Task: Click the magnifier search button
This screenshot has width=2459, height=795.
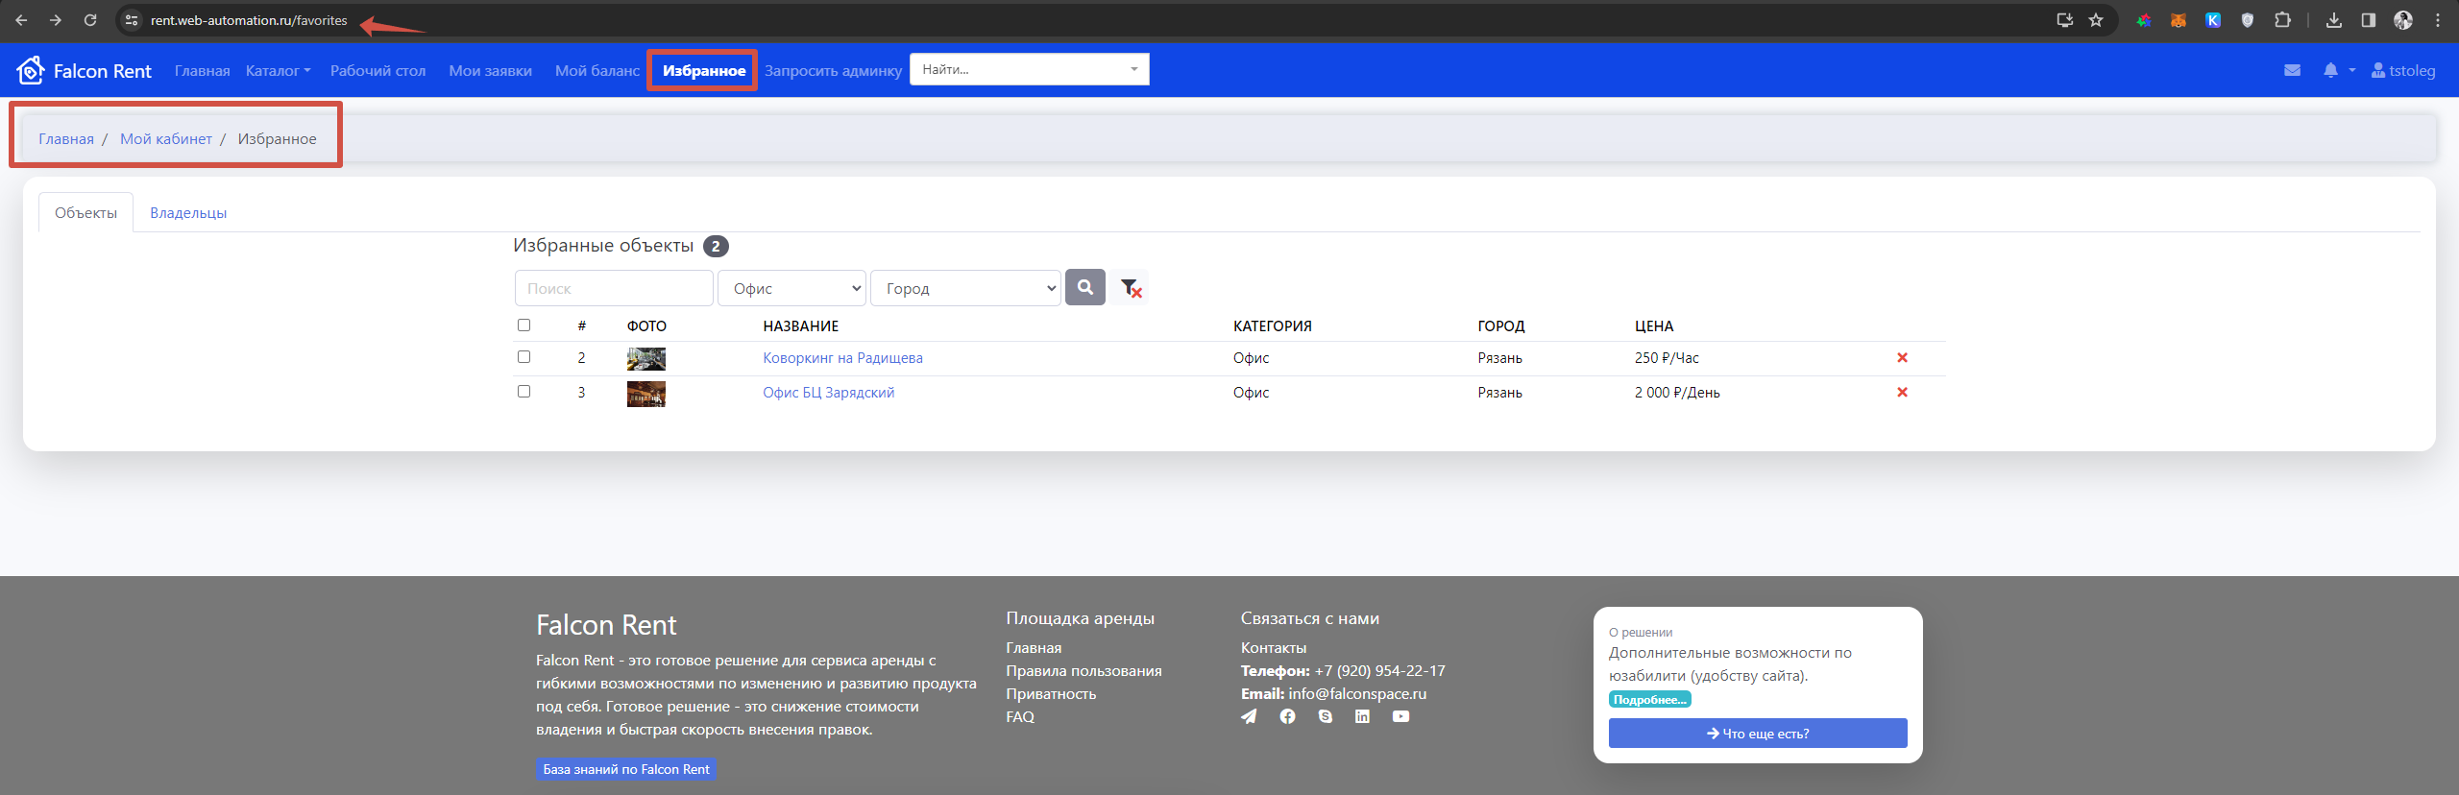Action: [x=1084, y=287]
